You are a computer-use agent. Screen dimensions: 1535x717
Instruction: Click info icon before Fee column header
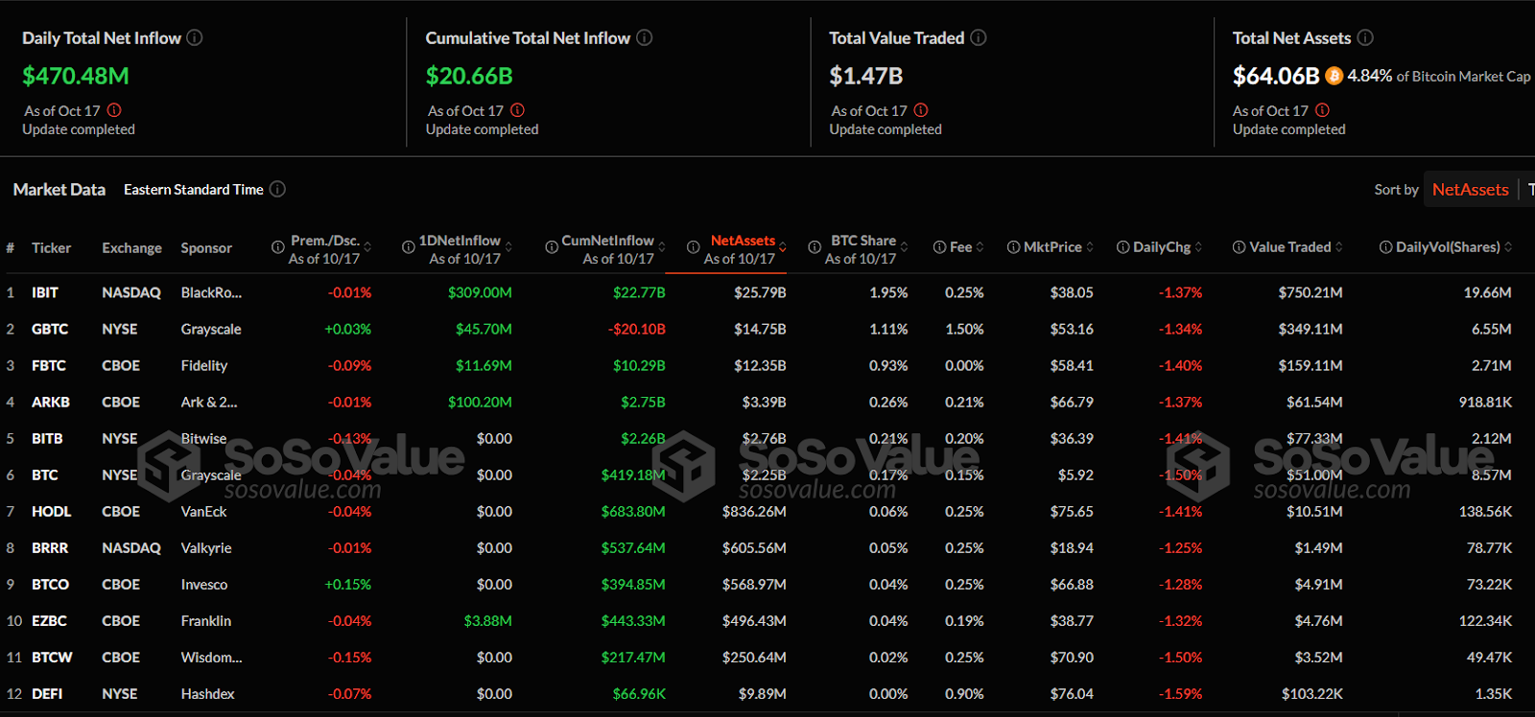(x=940, y=247)
